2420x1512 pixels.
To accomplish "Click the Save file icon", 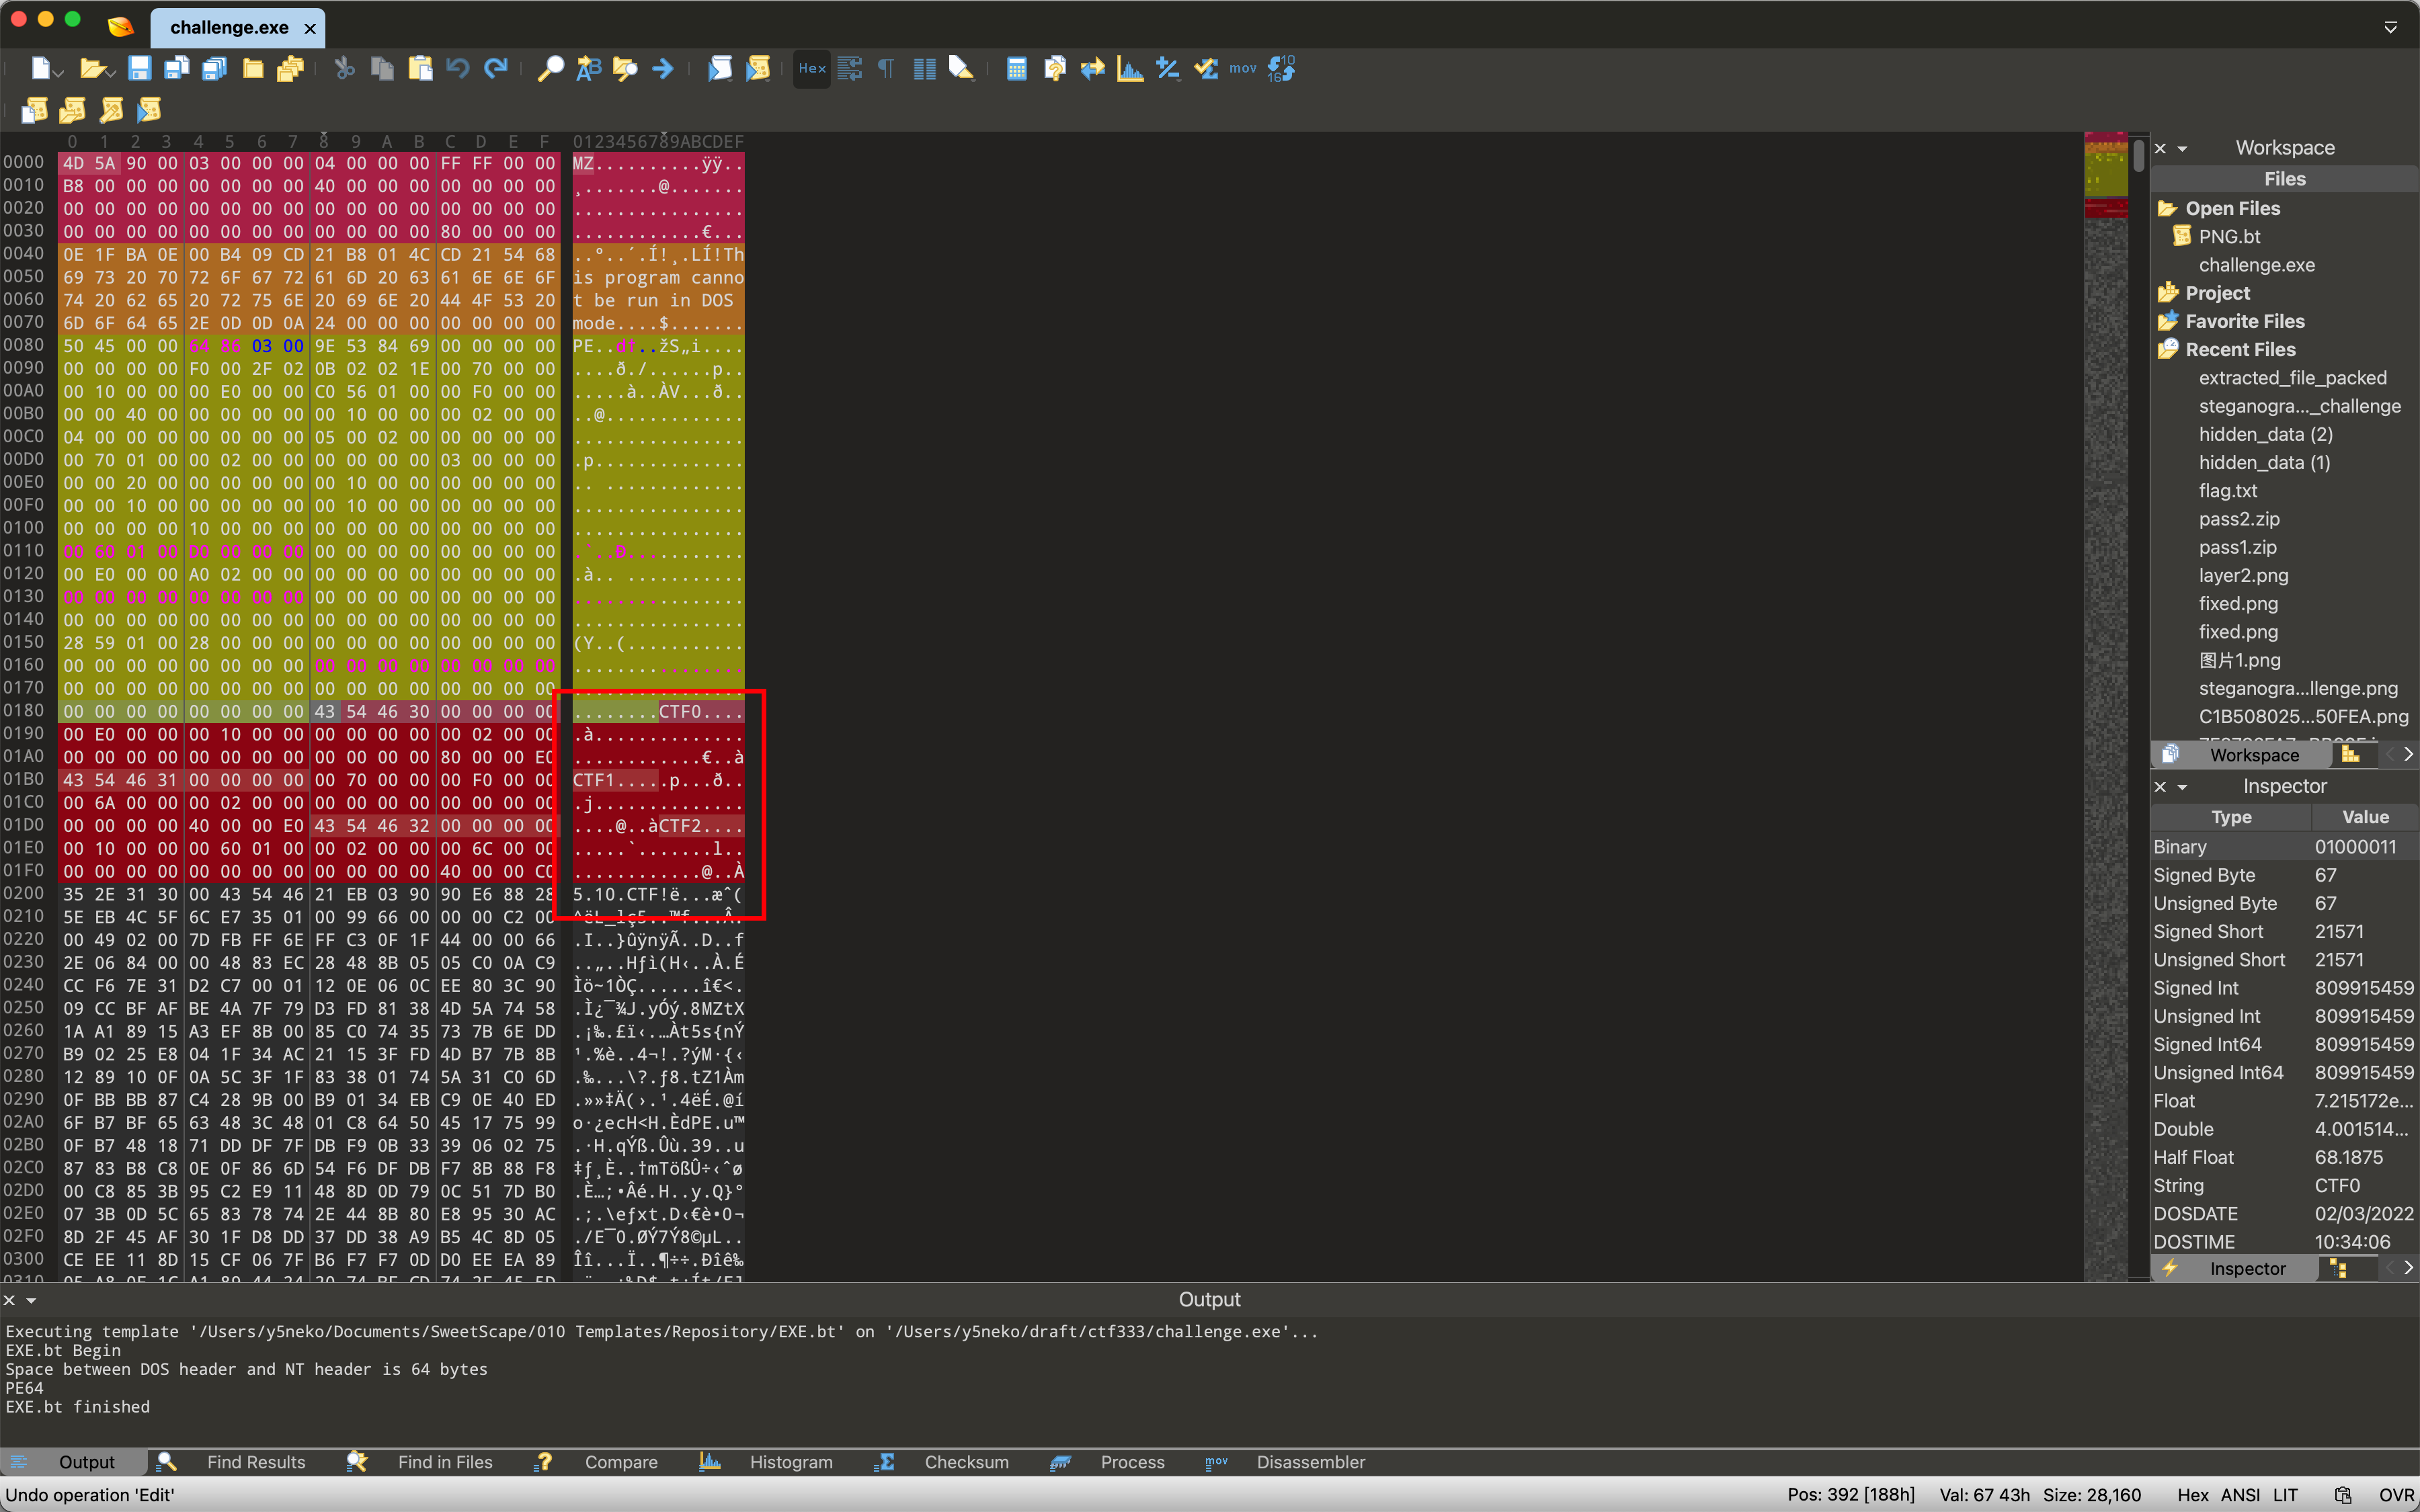I will point(139,68).
